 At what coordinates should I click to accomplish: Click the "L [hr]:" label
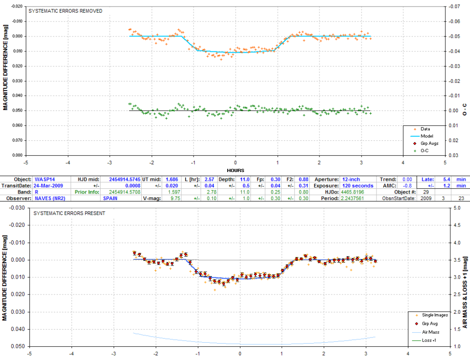click(x=192, y=179)
